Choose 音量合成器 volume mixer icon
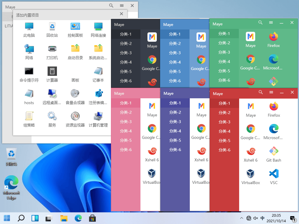 tap(75, 97)
